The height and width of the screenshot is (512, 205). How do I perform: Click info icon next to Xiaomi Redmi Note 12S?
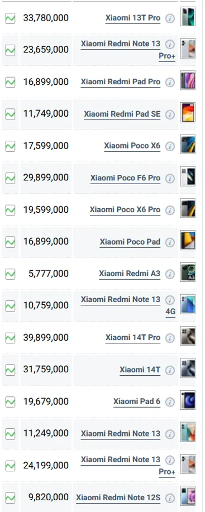coord(170,498)
